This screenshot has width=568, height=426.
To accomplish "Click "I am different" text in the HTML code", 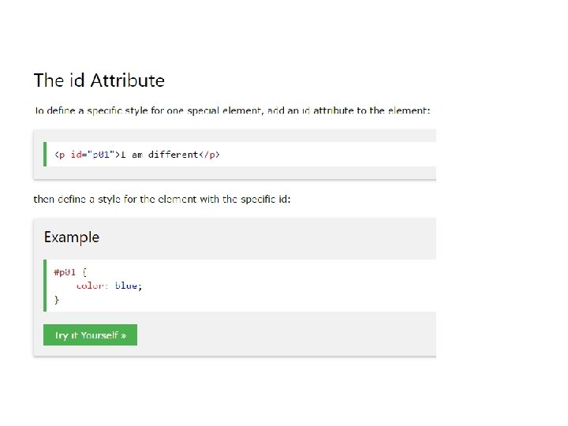I will click(159, 155).
